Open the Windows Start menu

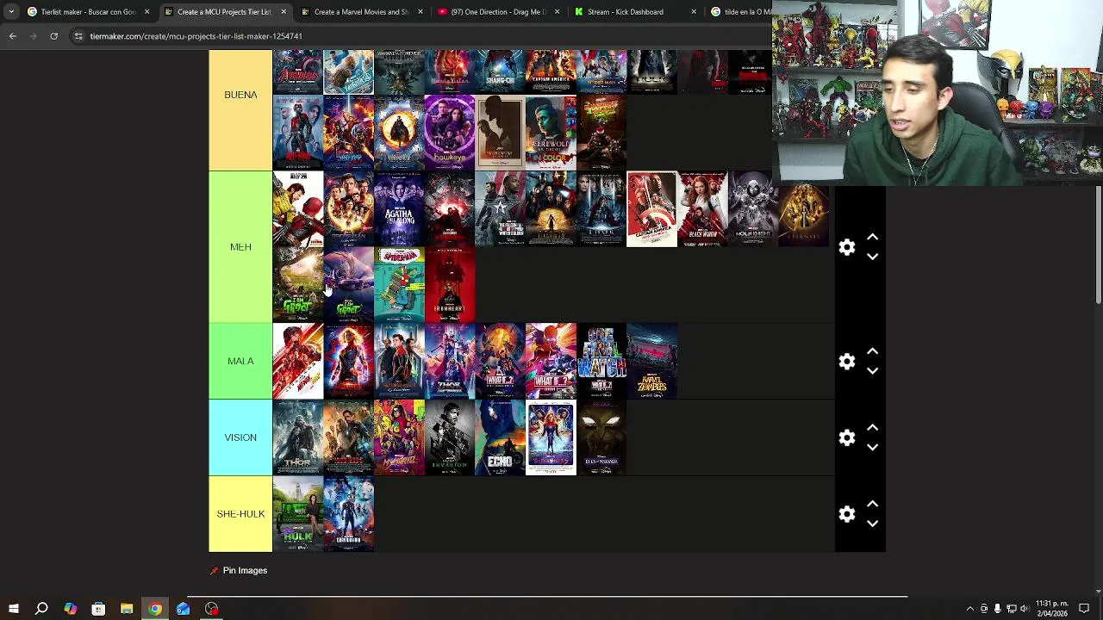tap(13, 609)
